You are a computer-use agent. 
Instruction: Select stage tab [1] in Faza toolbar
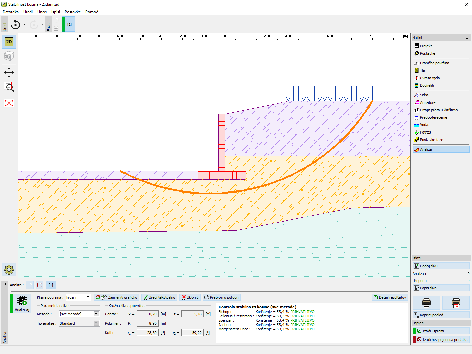click(x=69, y=24)
